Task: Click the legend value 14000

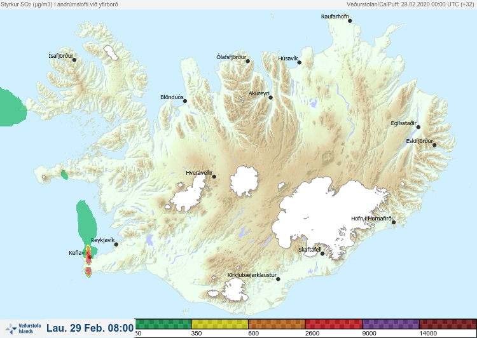Action: click(x=428, y=334)
